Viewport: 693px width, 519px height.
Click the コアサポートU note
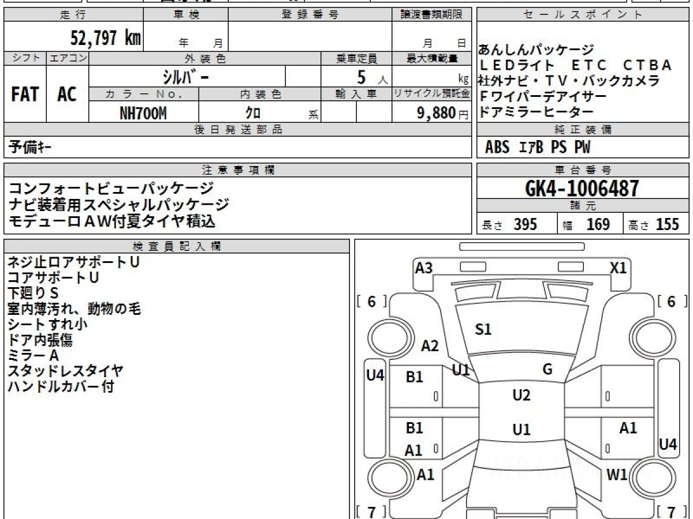click(x=53, y=278)
